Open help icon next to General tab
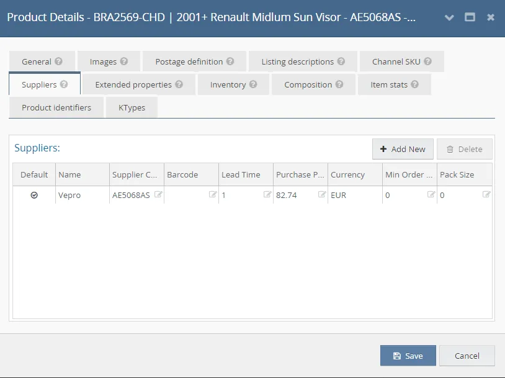The image size is (505, 378). (x=58, y=61)
